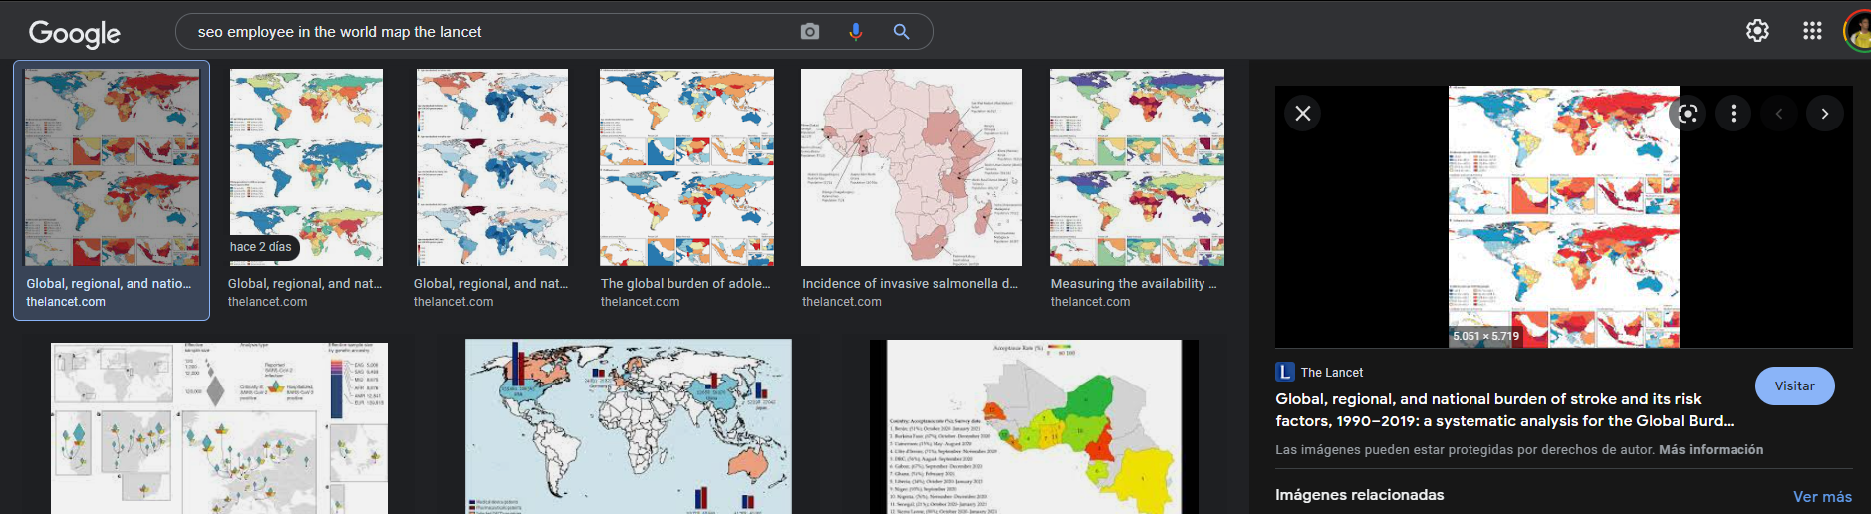This screenshot has height=514, width=1871.
Task: Open stroke burden article title in preview
Action: point(1504,410)
